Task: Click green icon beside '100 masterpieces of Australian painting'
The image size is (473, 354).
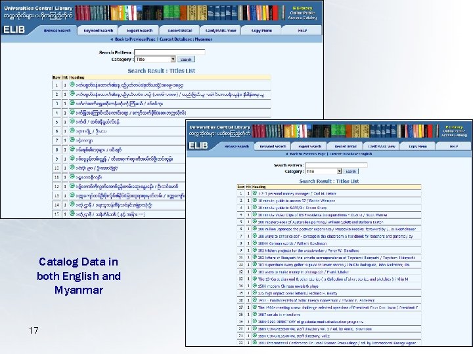Action: click(255, 222)
